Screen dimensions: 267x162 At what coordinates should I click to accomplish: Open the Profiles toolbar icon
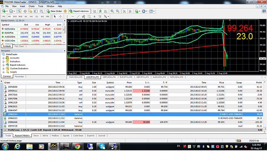click(x=11, y=11)
